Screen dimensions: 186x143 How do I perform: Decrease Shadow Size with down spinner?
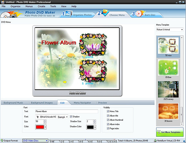(94, 122)
